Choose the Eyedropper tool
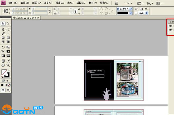The width and height of the screenshot is (174, 115). coord(8,61)
